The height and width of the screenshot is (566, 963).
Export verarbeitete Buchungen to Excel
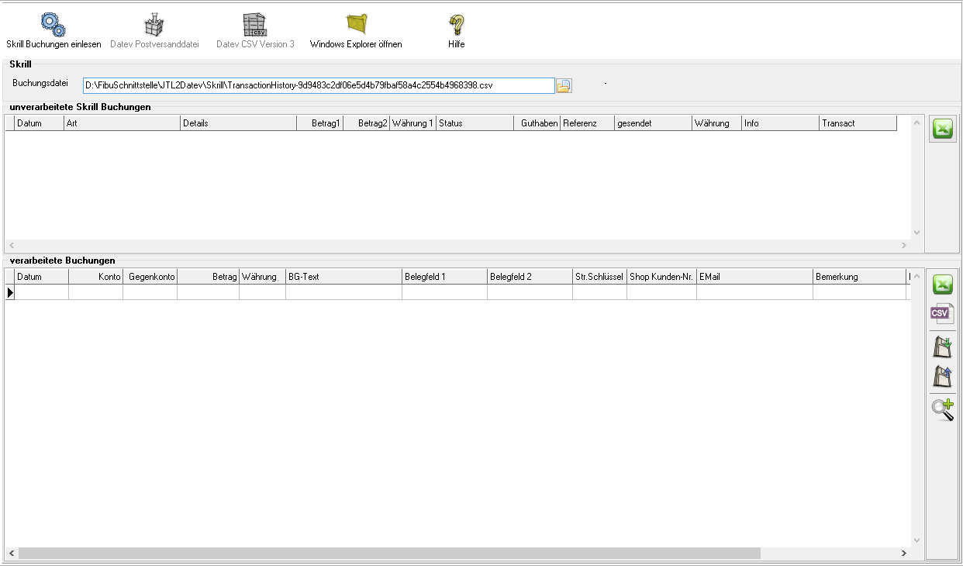tap(942, 285)
